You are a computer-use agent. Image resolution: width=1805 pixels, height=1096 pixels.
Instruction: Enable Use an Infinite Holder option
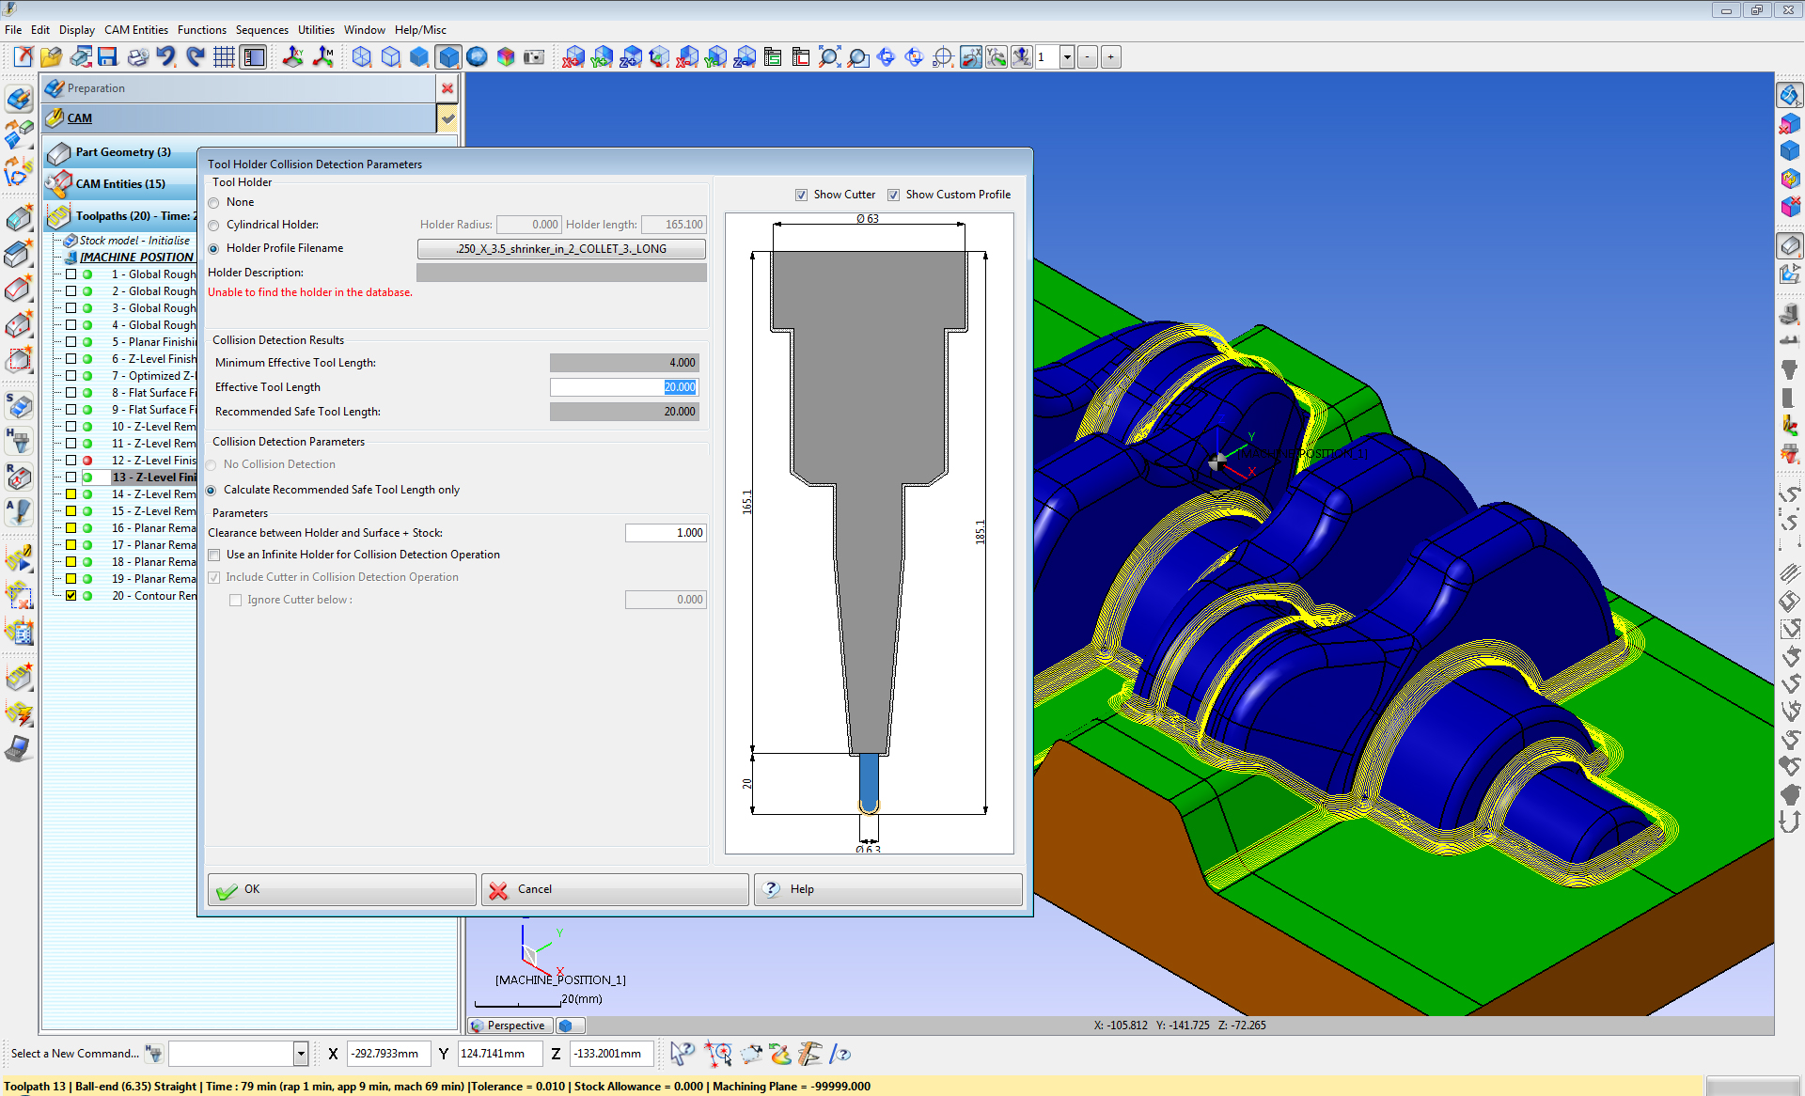[214, 555]
